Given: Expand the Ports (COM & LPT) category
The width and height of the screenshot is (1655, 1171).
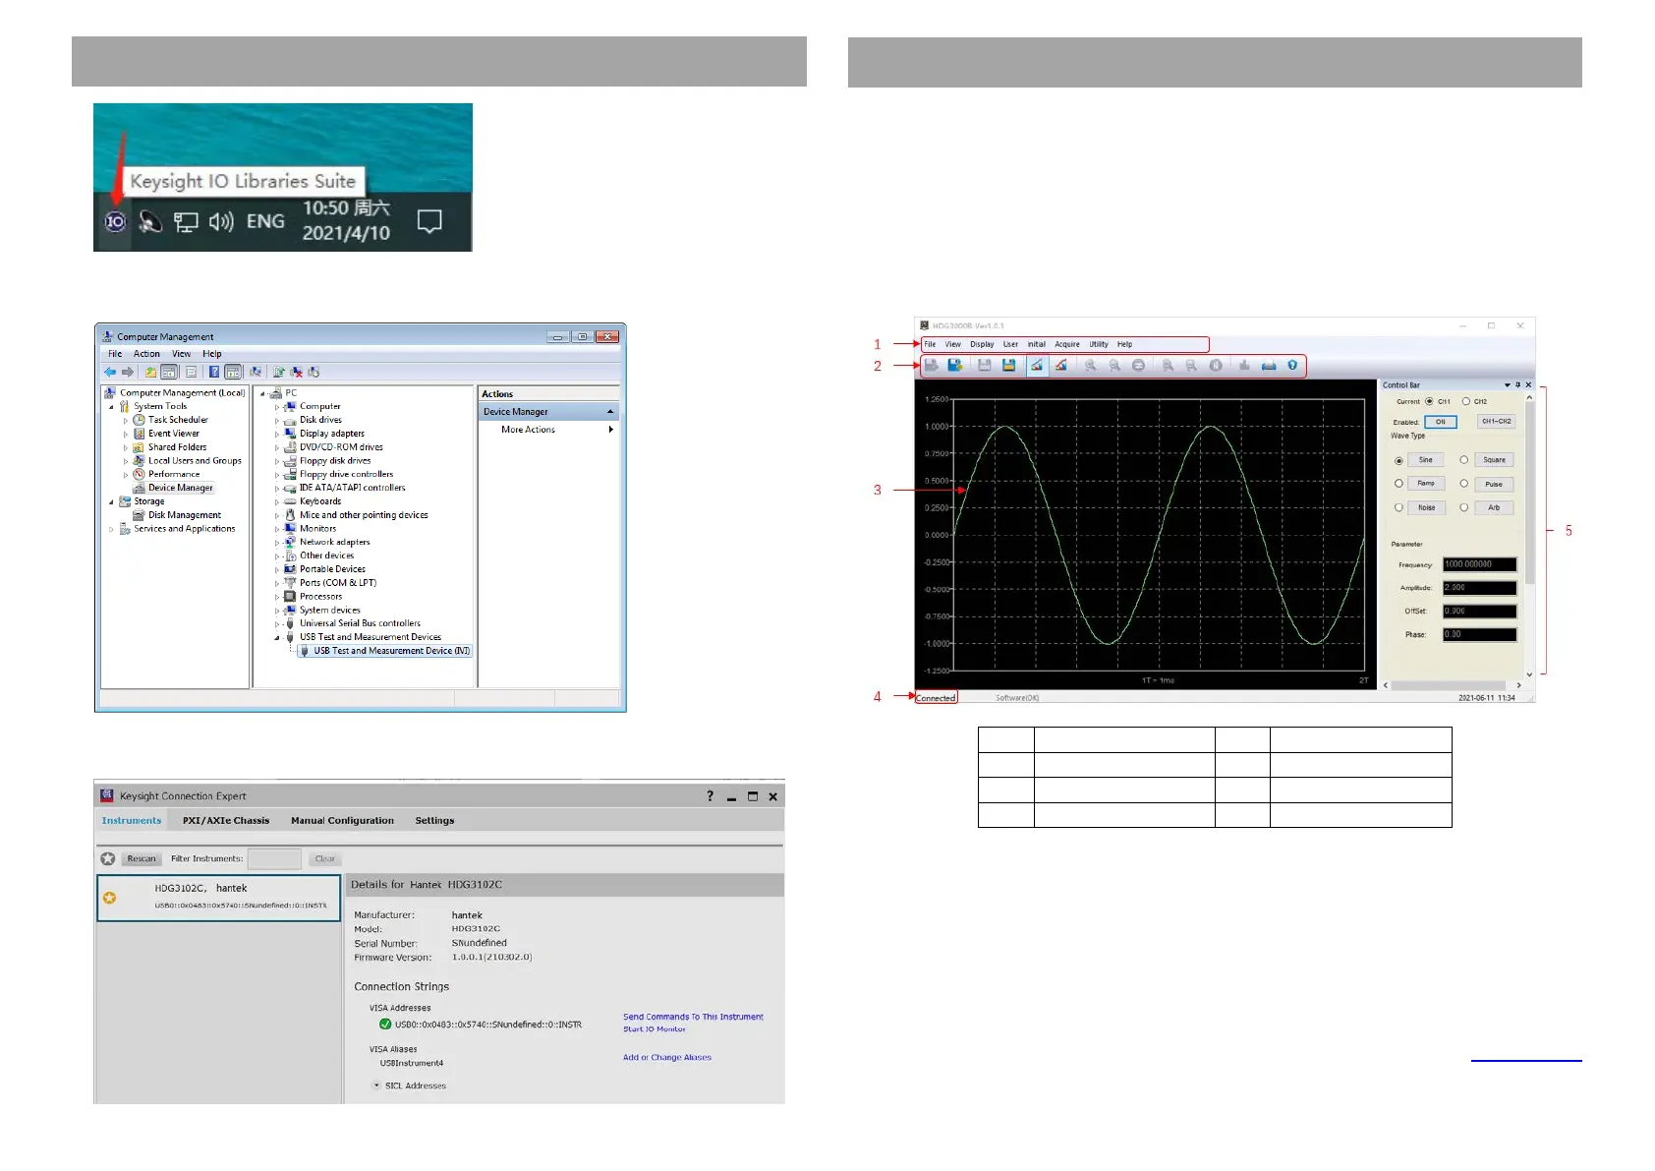Looking at the screenshot, I should tap(277, 583).
